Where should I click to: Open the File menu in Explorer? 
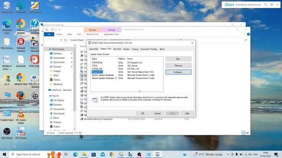click(49, 34)
